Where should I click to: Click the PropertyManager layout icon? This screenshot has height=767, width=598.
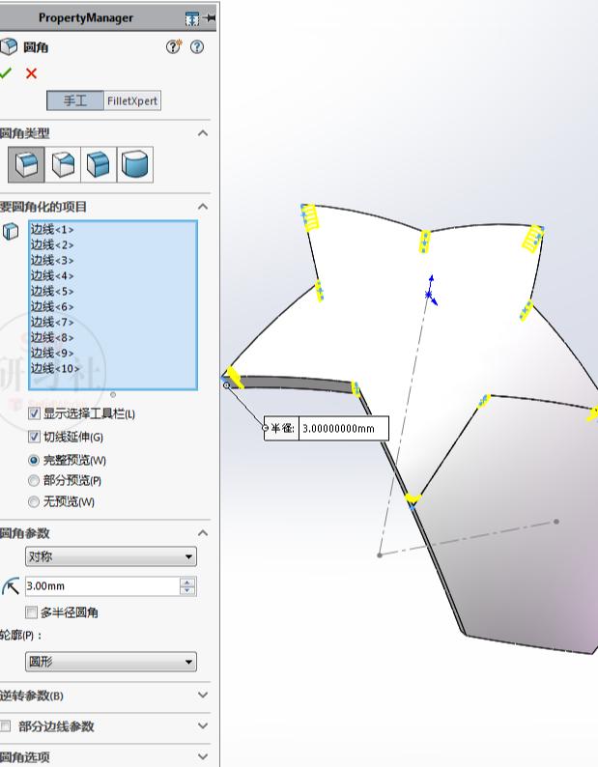point(192,18)
